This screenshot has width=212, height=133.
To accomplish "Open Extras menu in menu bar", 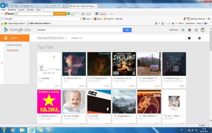I will tap(39, 10).
